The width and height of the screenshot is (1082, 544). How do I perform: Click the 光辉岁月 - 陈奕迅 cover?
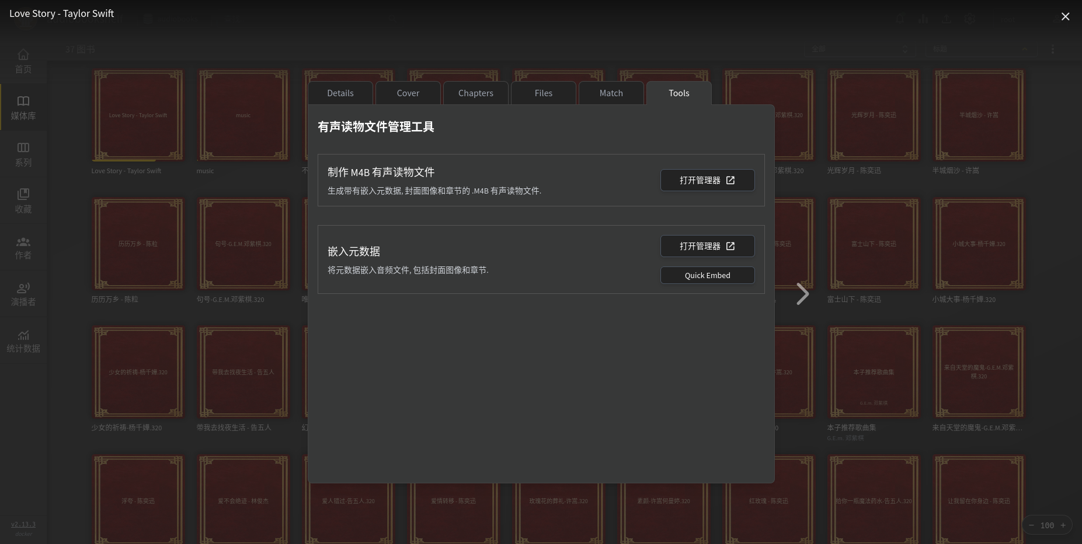(x=874, y=115)
